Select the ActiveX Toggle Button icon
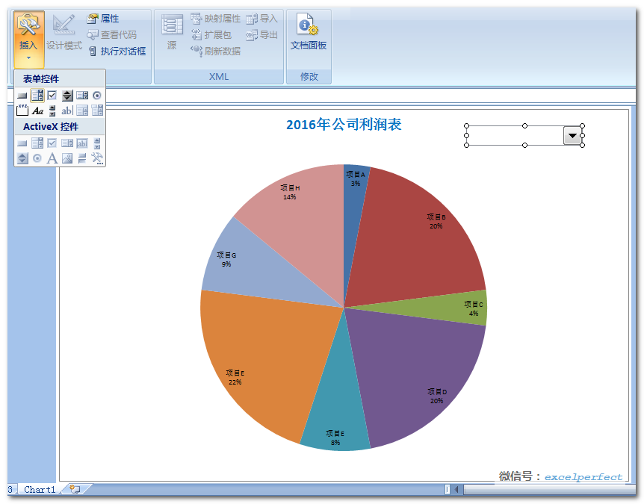 (x=82, y=158)
